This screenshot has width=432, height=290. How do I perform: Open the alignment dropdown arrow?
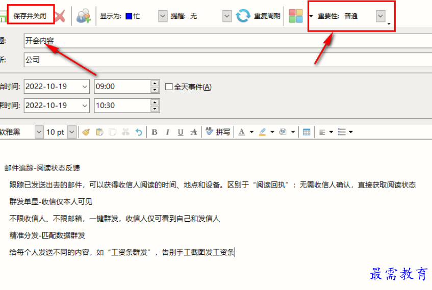331,132
